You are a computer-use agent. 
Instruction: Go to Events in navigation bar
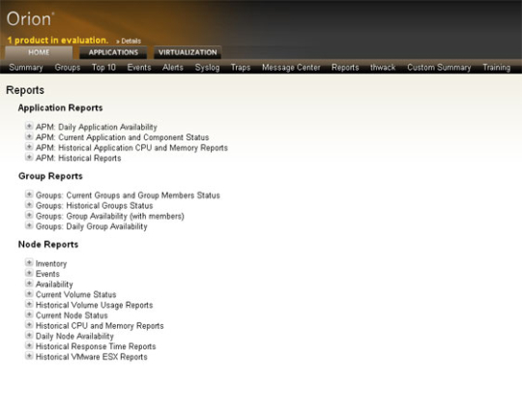coord(139,68)
